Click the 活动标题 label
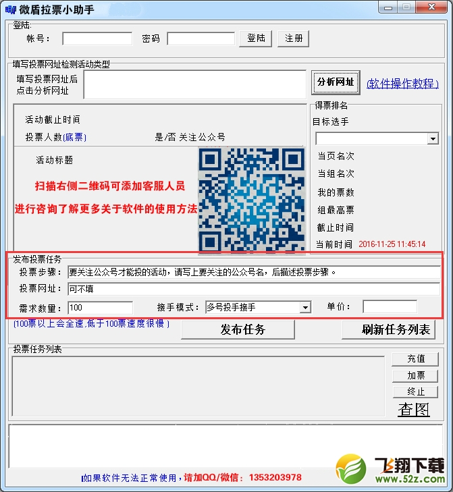Image resolution: width=453 pixels, height=492 pixels. 54,161
